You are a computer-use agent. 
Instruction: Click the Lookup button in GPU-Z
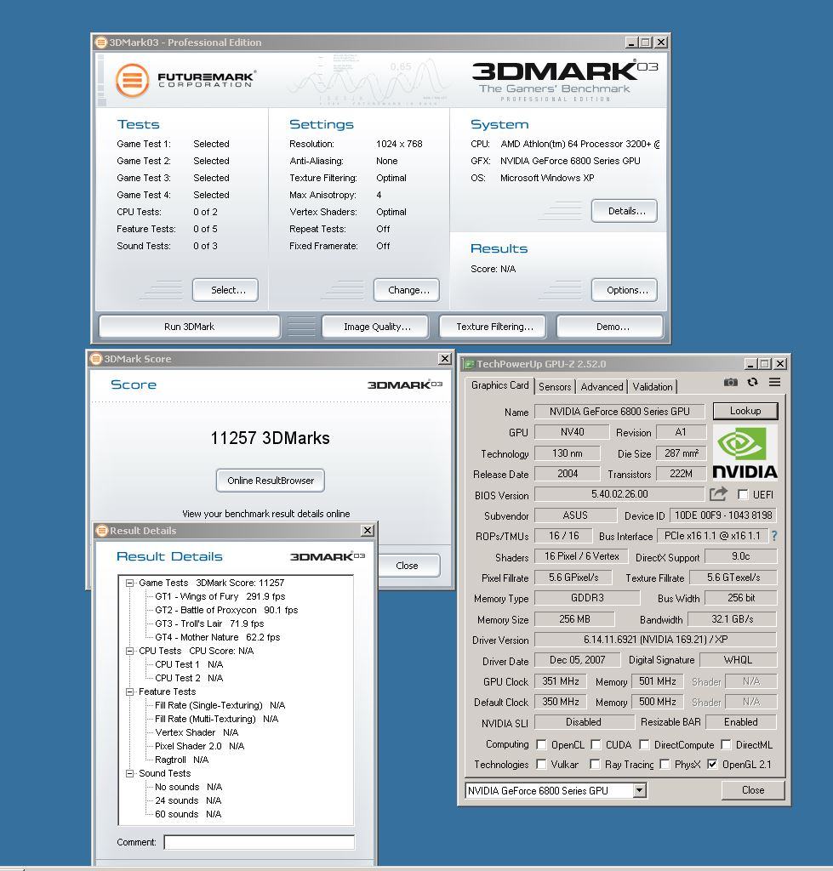745,411
